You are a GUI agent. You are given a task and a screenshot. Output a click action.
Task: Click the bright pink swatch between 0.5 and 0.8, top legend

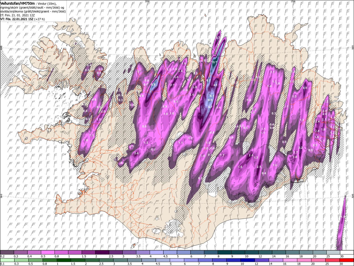[x=48, y=252]
